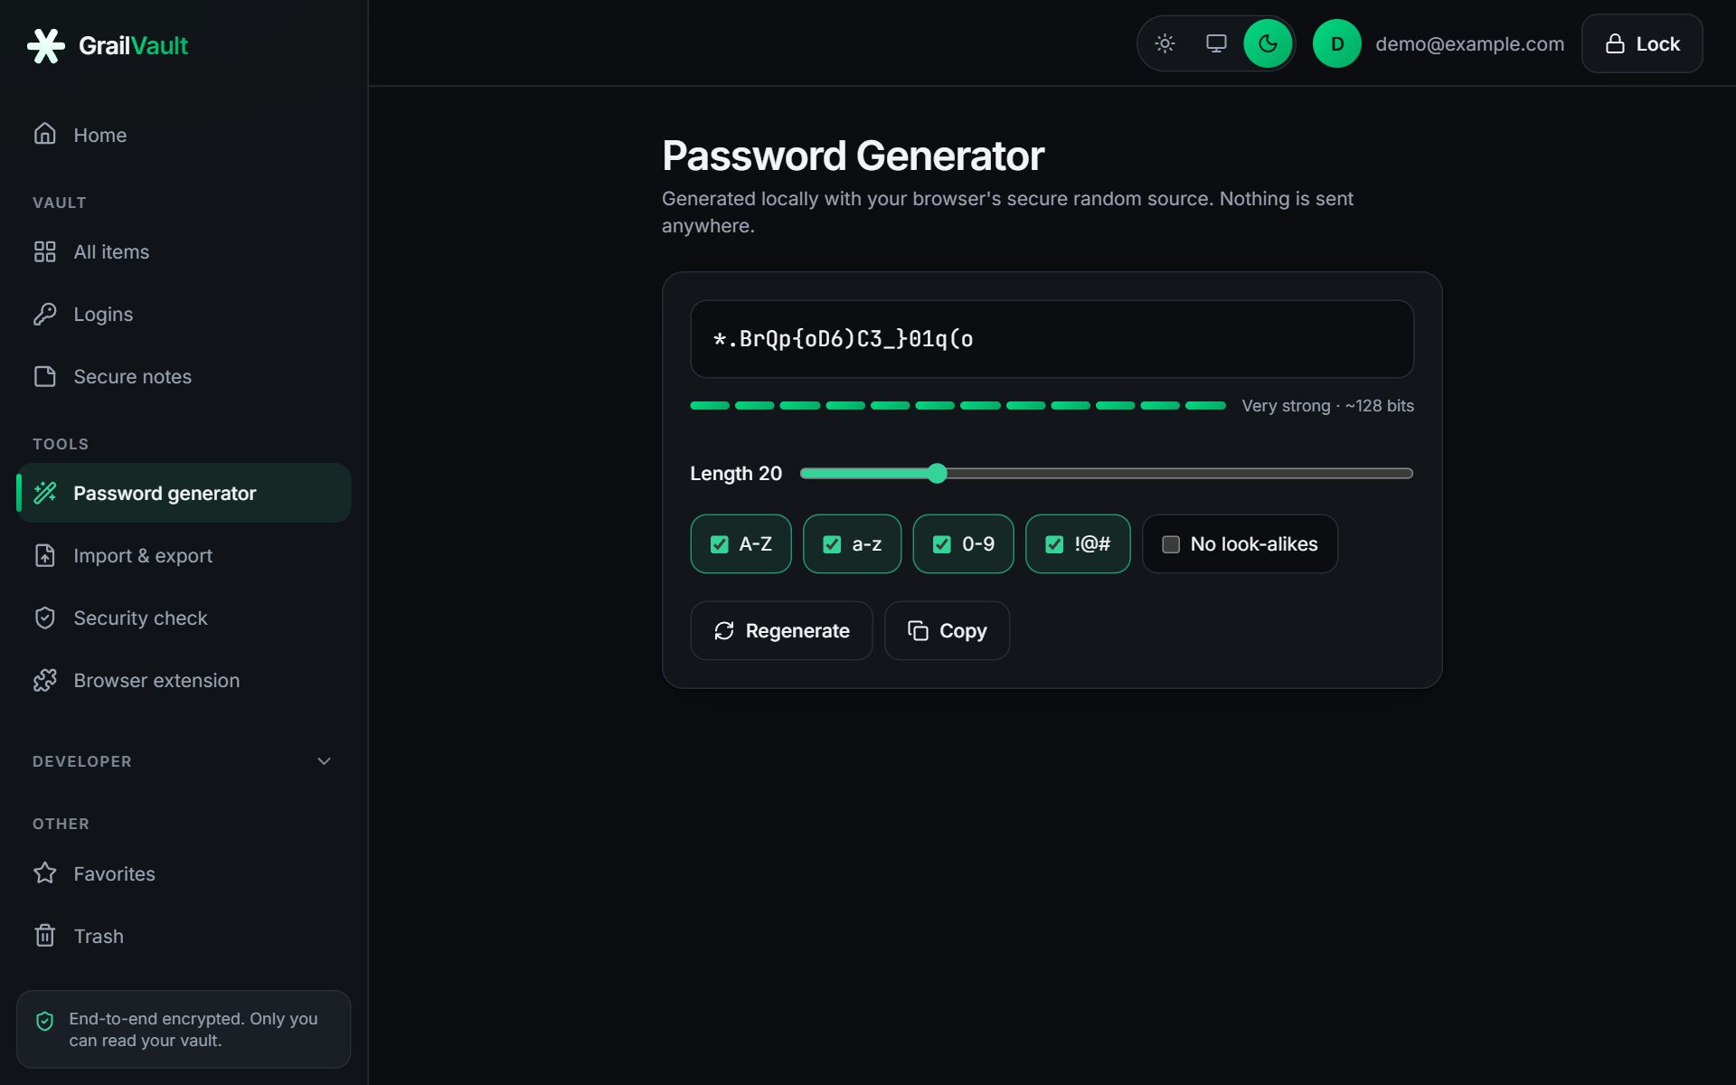Screen dimensions: 1736x1085
Task: Click the Secure notes document icon
Action: pos(45,376)
